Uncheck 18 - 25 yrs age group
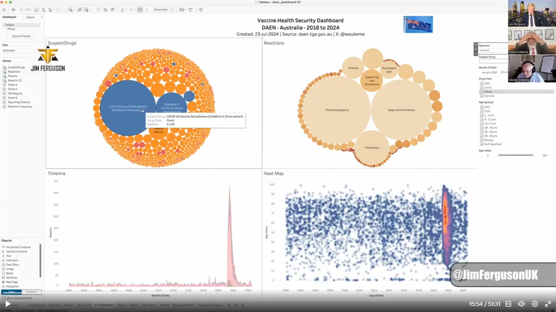Image resolution: width=556 pixels, height=312 pixels. (x=482, y=128)
